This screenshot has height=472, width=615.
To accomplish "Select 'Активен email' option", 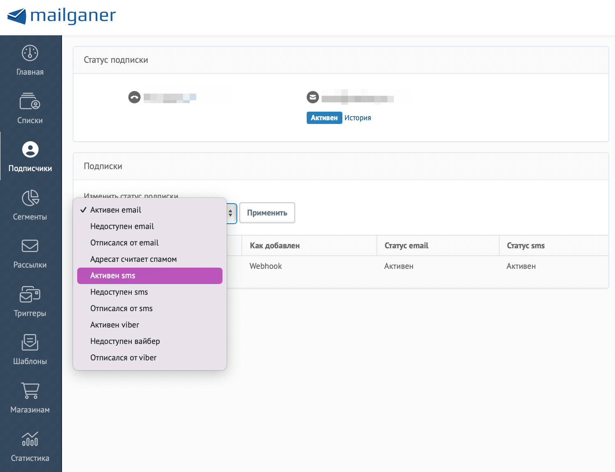I will pos(150,210).
